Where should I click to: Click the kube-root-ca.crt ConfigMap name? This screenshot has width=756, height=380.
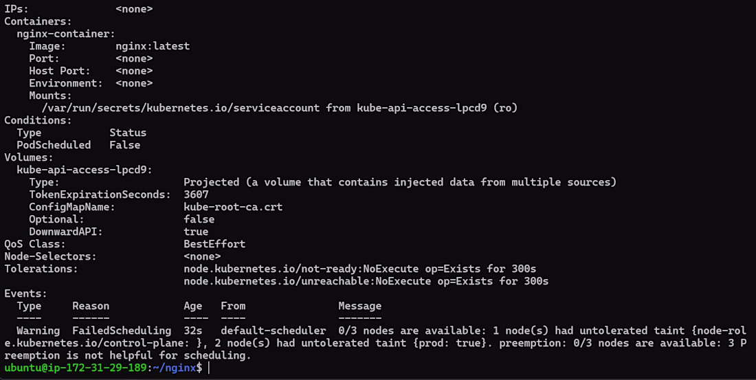point(233,207)
